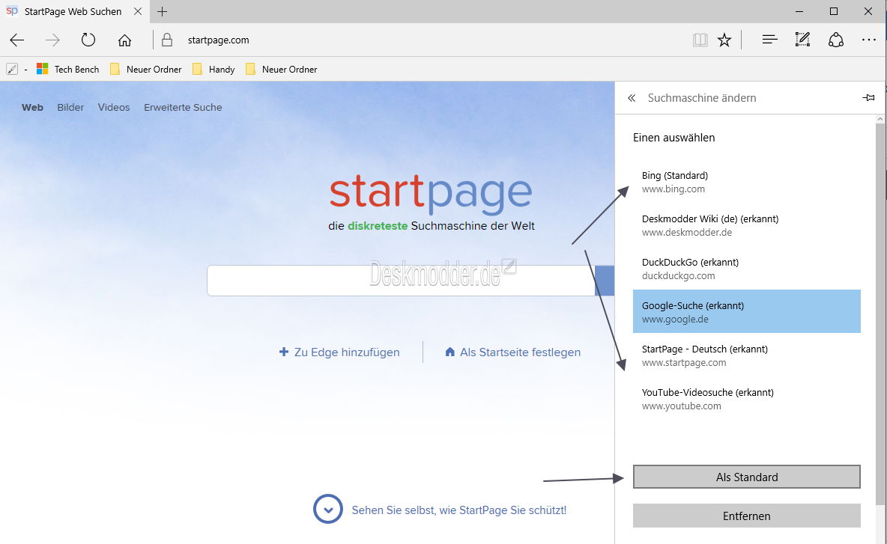Add page to favorites with star icon
This screenshot has width=887, height=544.
pos(724,40)
